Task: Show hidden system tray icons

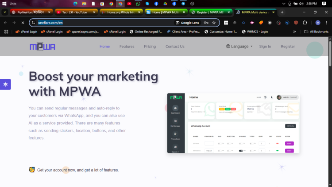Action: tap(284, 4)
